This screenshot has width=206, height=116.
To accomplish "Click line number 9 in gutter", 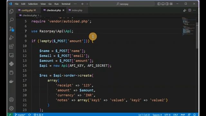I will [26, 41].
